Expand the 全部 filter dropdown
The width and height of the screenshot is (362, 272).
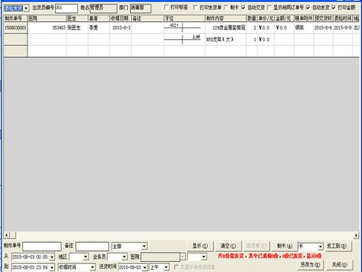click(144, 247)
